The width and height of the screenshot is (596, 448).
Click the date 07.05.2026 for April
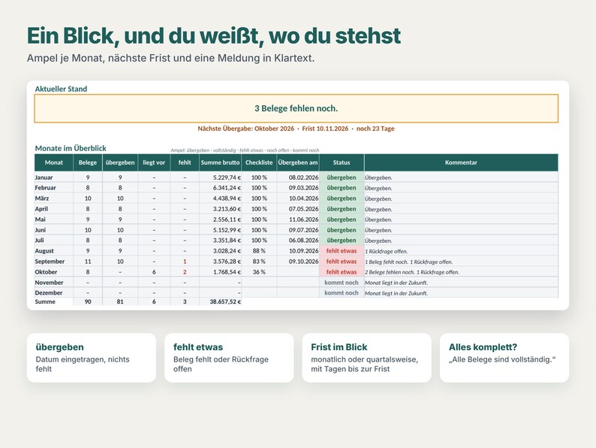303,209
